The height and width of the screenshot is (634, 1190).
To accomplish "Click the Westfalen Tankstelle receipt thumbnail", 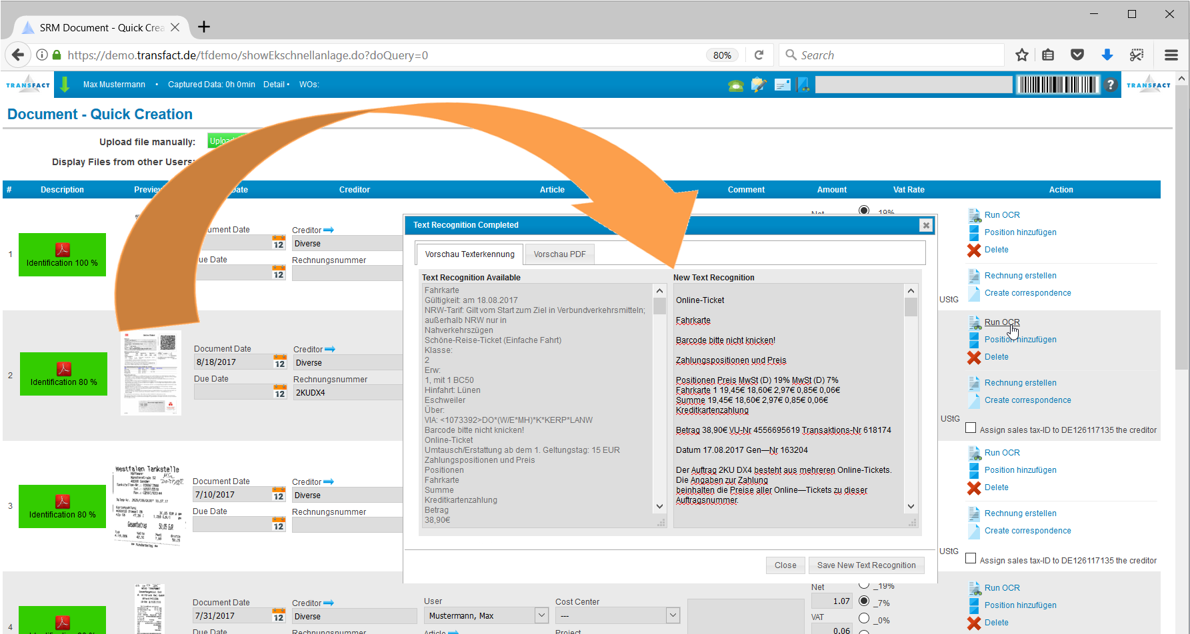I will (x=149, y=505).
